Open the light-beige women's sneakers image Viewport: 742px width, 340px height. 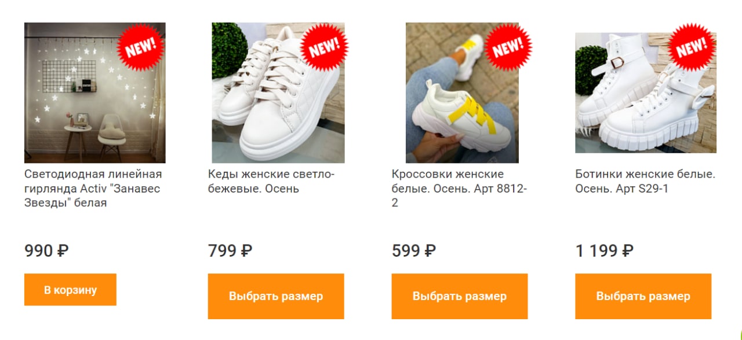278,93
